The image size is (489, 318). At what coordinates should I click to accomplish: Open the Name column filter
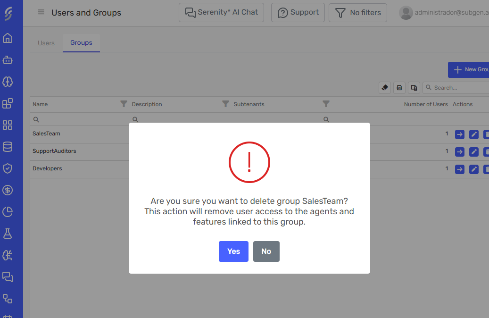coord(124,104)
